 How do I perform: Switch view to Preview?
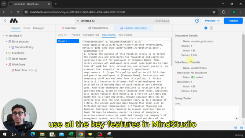pos(76,35)
